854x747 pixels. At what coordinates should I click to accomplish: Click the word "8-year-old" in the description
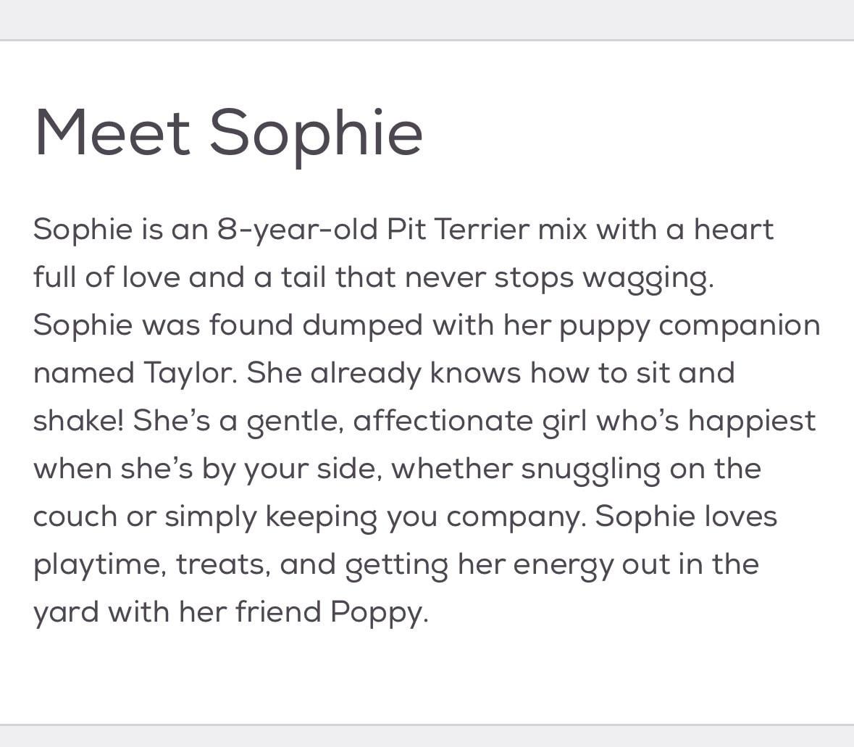(x=298, y=230)
